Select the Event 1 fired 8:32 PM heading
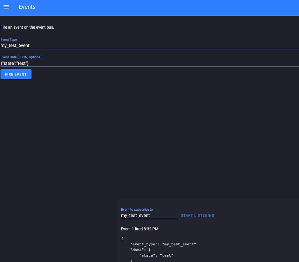Viewport: 299px width, 262px height. 140,229
